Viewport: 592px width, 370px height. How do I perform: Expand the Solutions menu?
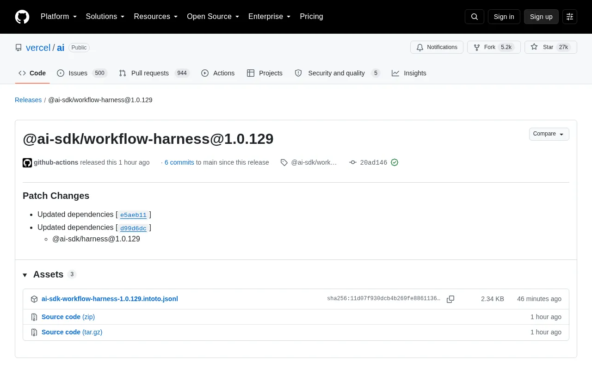tap(105, 17)
